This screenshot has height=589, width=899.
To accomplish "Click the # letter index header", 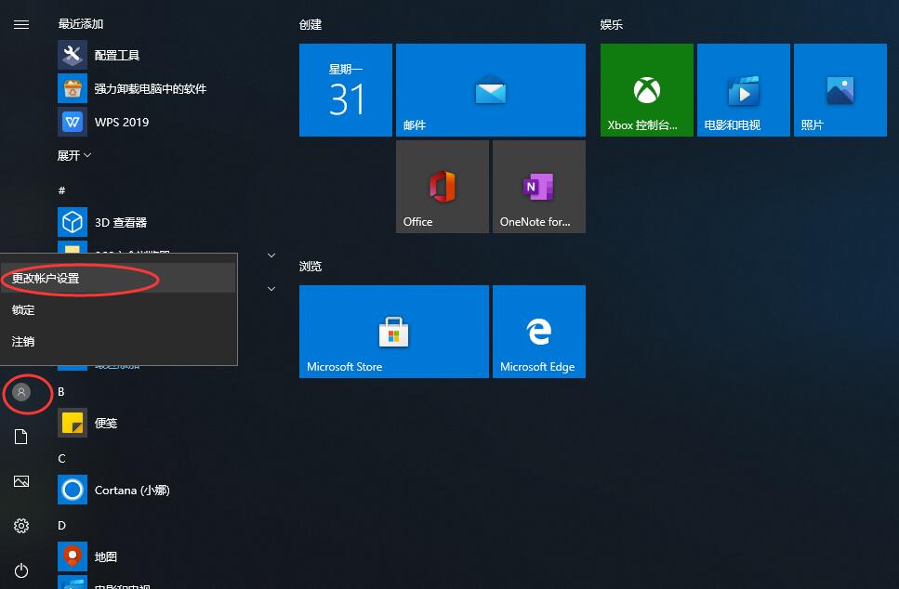I will click(61, 190).
